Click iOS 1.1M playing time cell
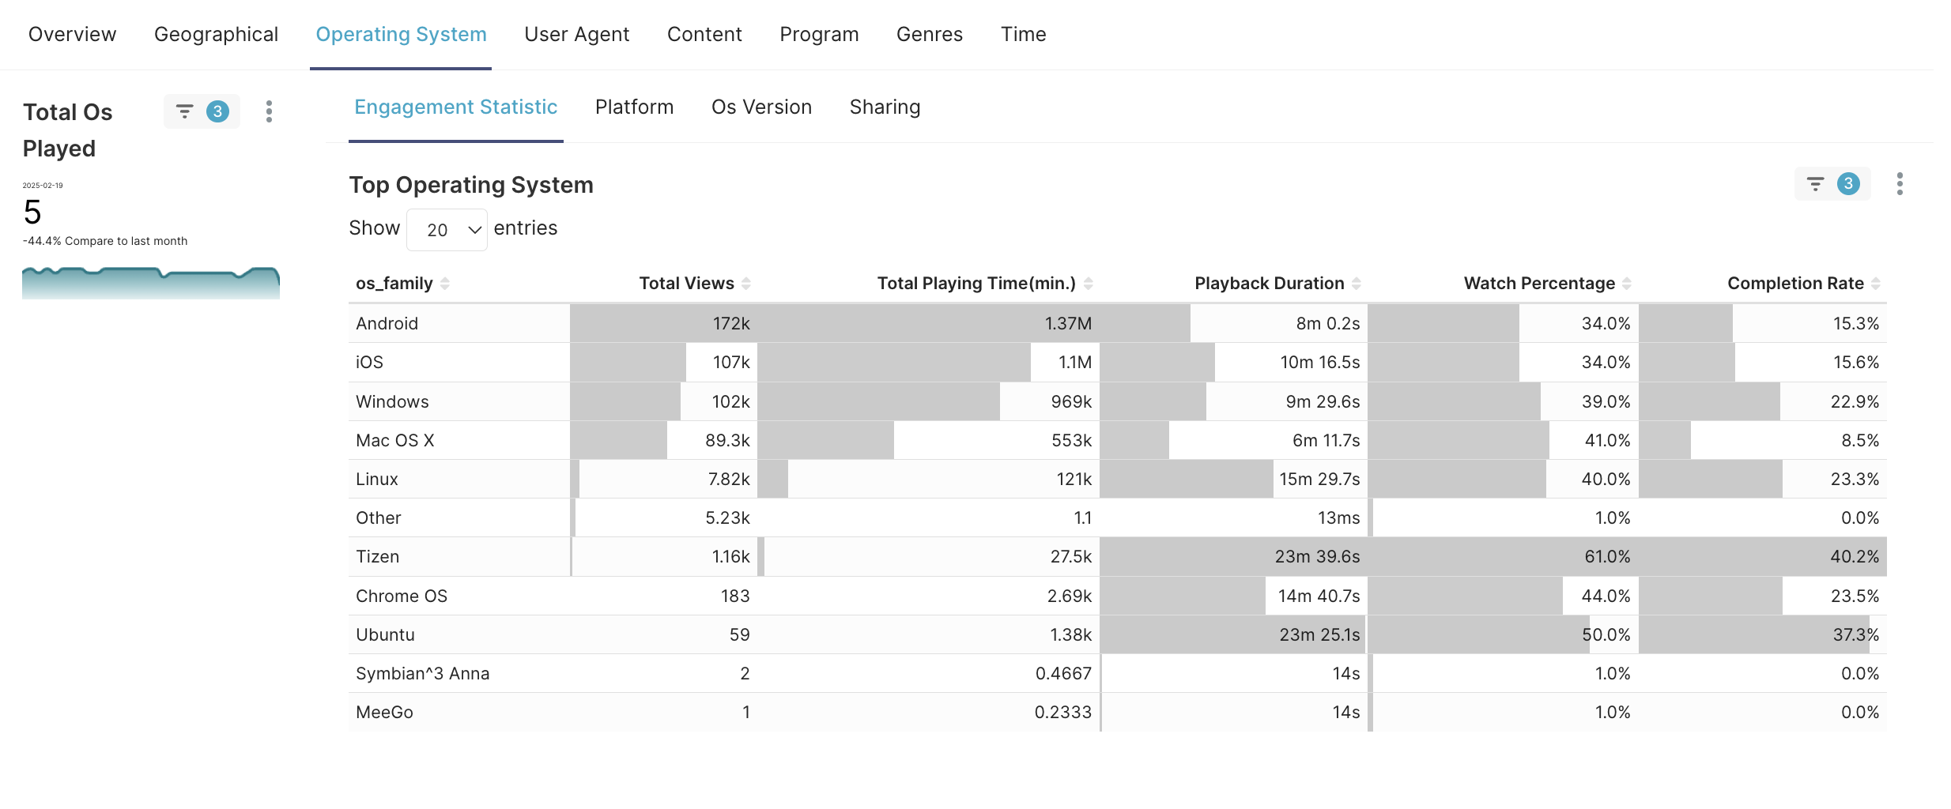 (x=928, y=362)
